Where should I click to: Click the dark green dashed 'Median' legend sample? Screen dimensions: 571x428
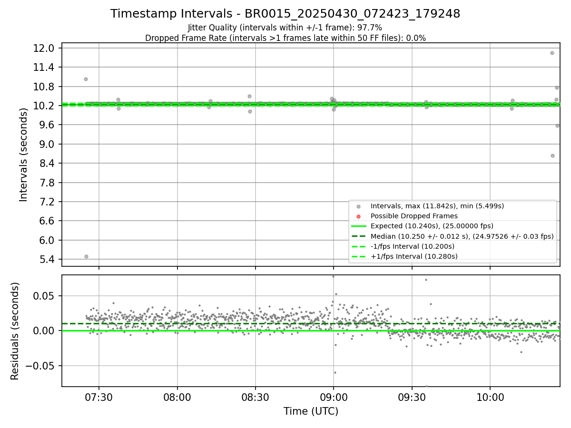(x=358, y=236)
